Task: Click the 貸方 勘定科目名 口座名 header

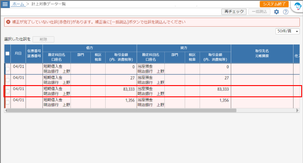Action: pyautogui.click(x=151, y=57)
